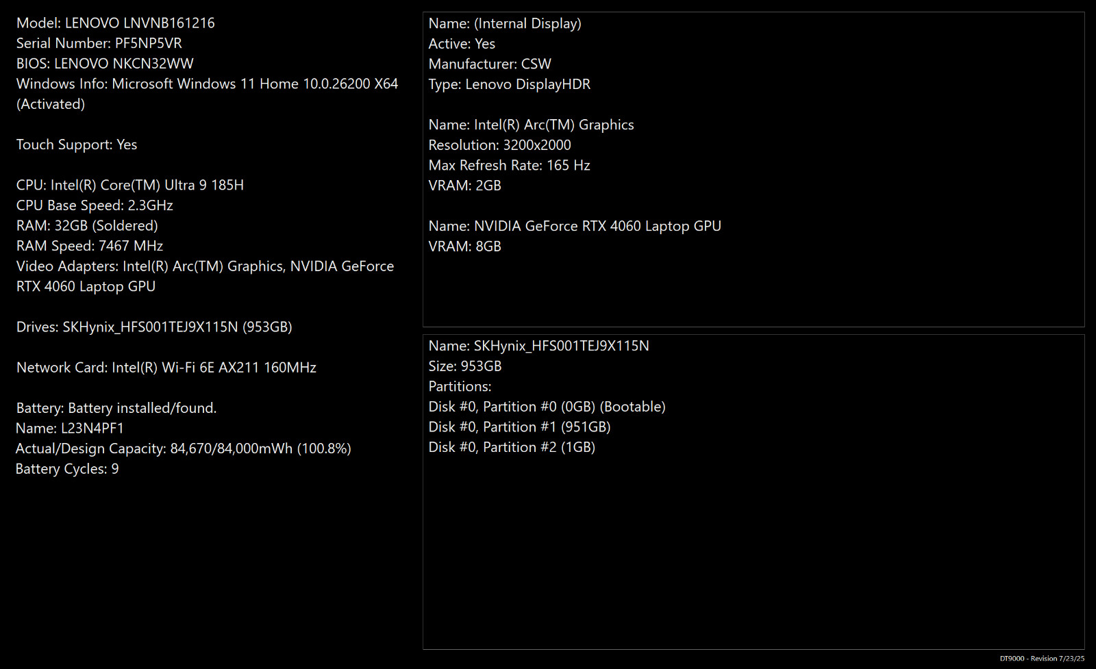Click the Windows Info Windows 11 Home line
This screenshot has width=1096, height=669.
(207, 84)
